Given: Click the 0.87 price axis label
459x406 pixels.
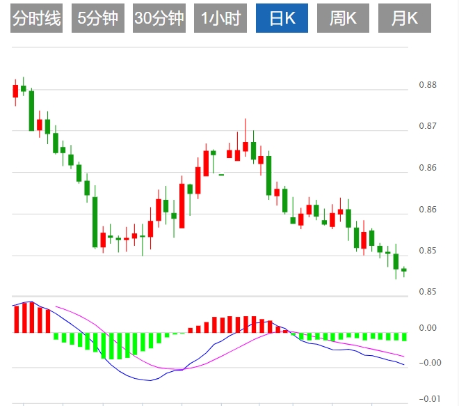Looking at the screenshot, I should tap(428, 126).
